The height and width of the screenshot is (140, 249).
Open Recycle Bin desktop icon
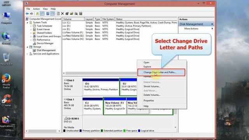click(6, 59)
